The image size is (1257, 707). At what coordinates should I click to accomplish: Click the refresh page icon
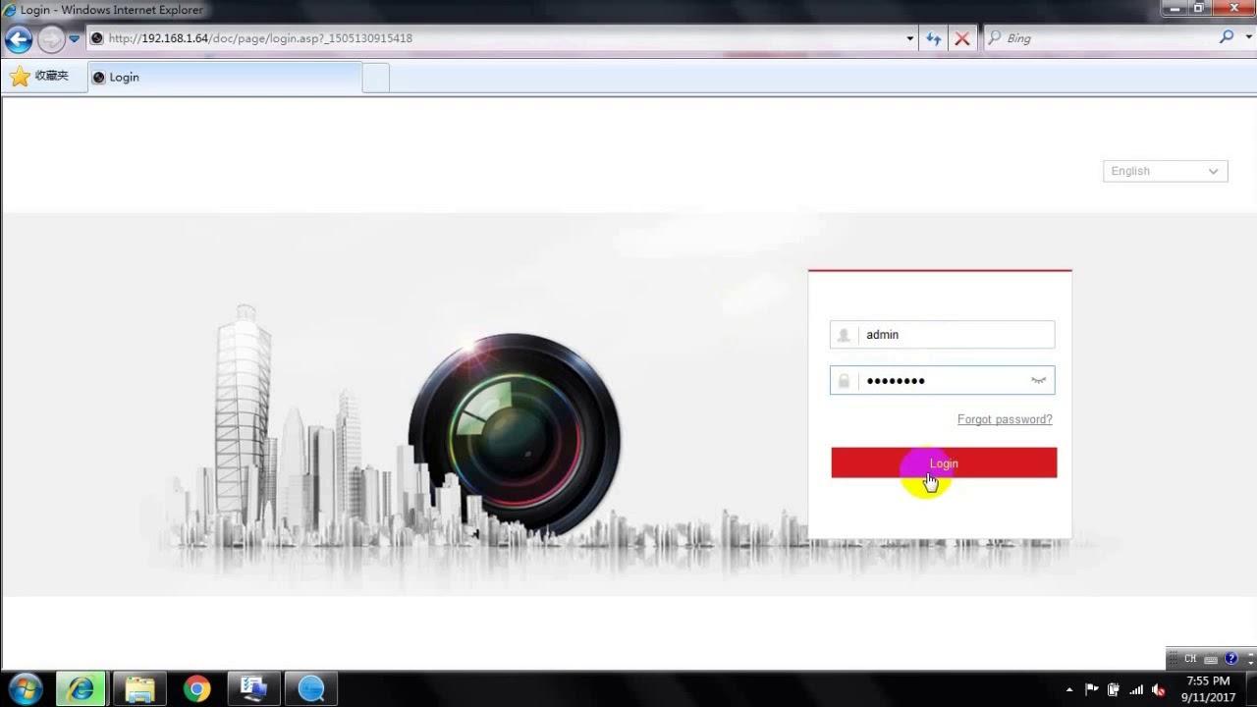(934, 38)
